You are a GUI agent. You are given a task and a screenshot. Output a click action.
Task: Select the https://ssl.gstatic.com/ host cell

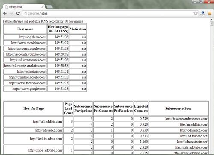point(25,71)
